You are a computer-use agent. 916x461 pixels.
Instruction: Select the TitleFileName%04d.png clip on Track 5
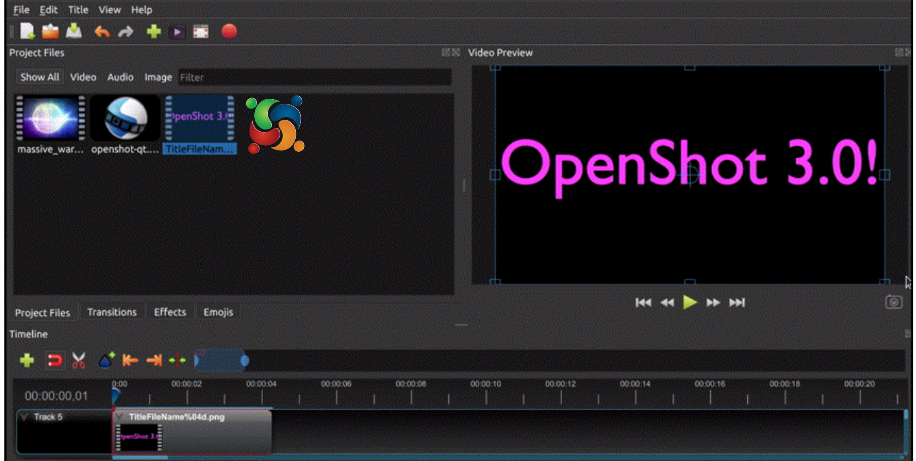(x=192, y=432)
